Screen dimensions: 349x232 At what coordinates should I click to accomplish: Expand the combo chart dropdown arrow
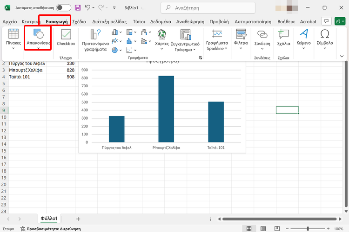click(x=150, y=41)
